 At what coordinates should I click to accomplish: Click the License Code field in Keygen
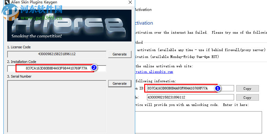click(57, 54)
